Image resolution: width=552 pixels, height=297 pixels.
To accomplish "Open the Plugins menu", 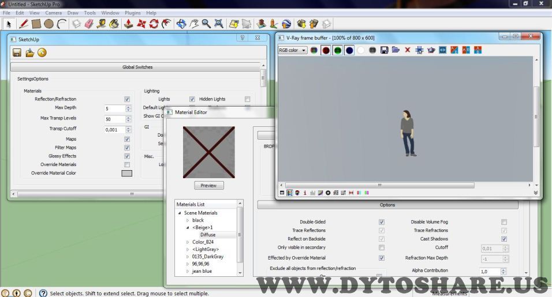I will click(x=133, y=13).
